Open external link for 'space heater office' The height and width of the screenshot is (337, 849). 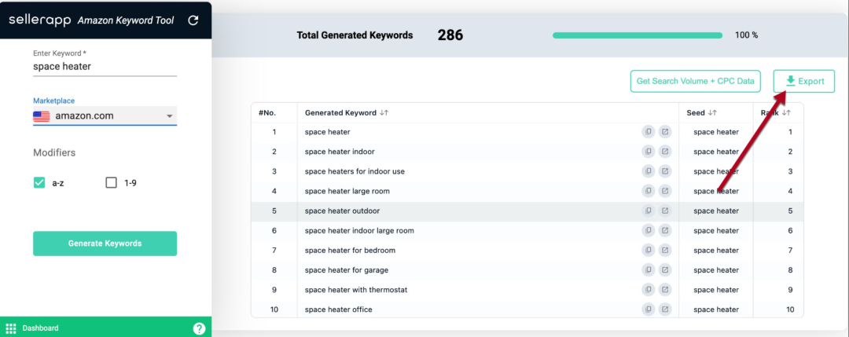(665, 310)
